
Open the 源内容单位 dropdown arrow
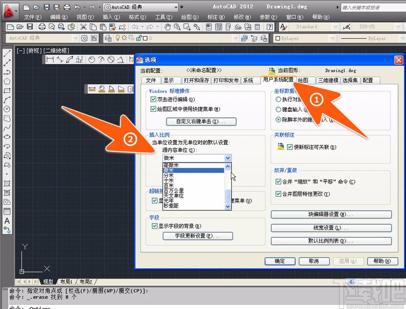(228, 158)
